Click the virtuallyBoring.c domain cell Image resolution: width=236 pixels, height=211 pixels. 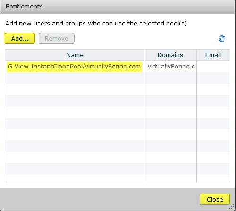(171, 67)
